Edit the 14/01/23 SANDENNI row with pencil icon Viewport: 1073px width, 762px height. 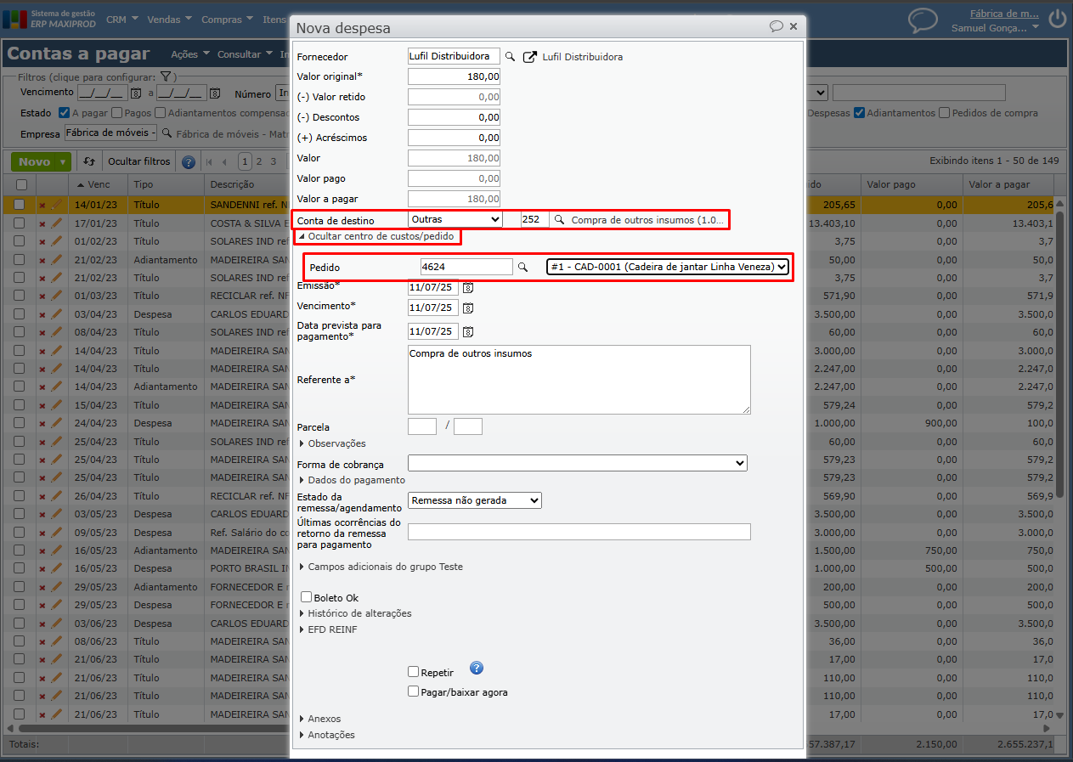[x=57, y=205]
